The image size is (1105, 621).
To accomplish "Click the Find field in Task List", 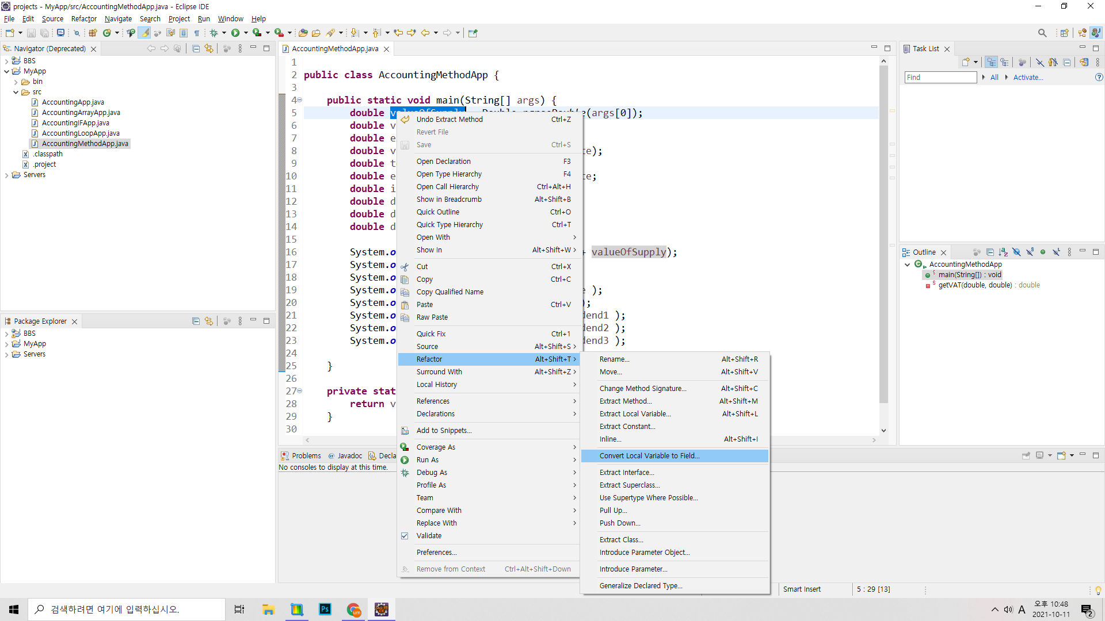I will [940, 77].
